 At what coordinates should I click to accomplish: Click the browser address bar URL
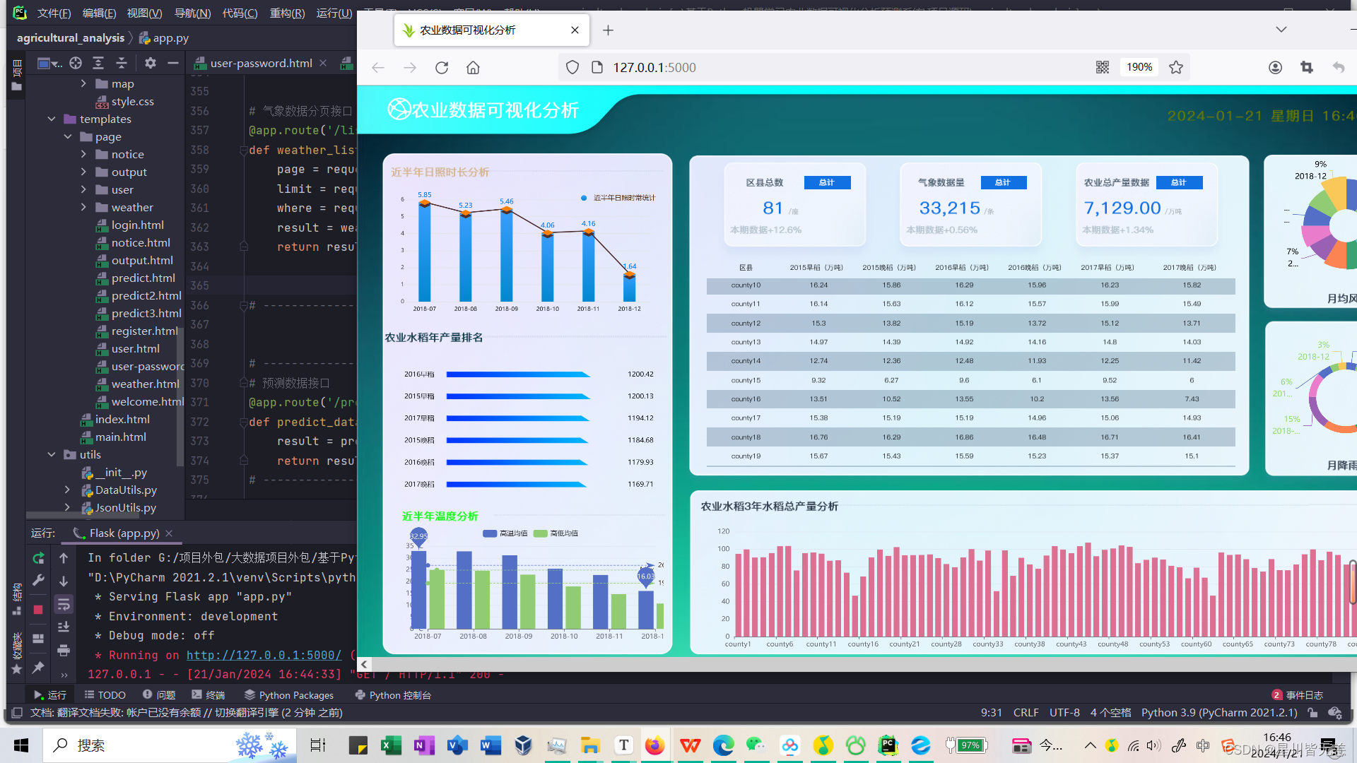tap(654, 67)
